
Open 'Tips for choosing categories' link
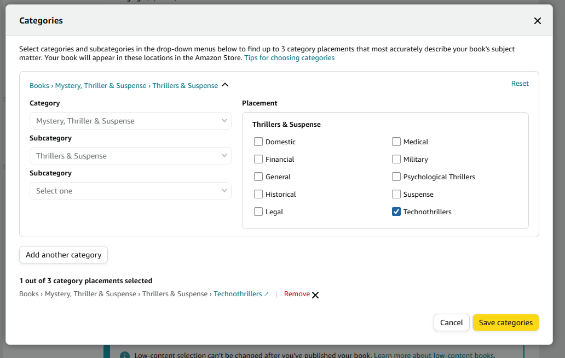coord(289,58)
